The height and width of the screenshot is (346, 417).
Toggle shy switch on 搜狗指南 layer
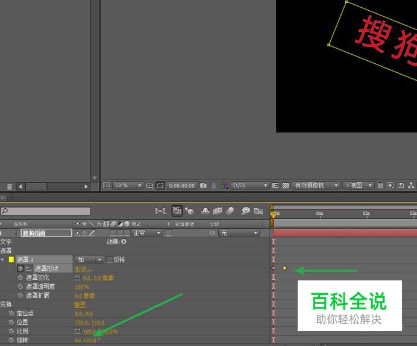(78, 233)
